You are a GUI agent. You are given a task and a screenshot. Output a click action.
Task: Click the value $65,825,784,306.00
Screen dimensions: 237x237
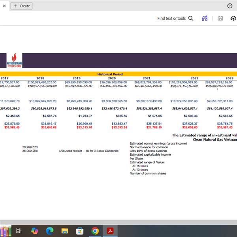point(148,82)
